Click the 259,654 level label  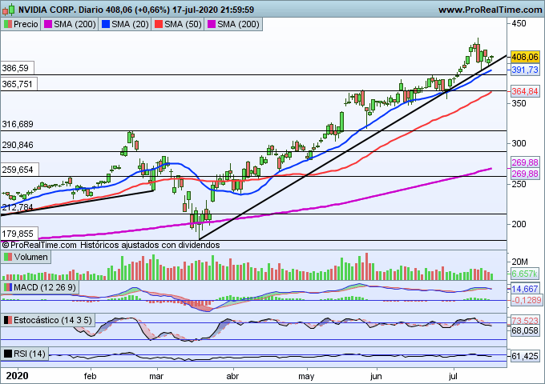pos(18,170)
